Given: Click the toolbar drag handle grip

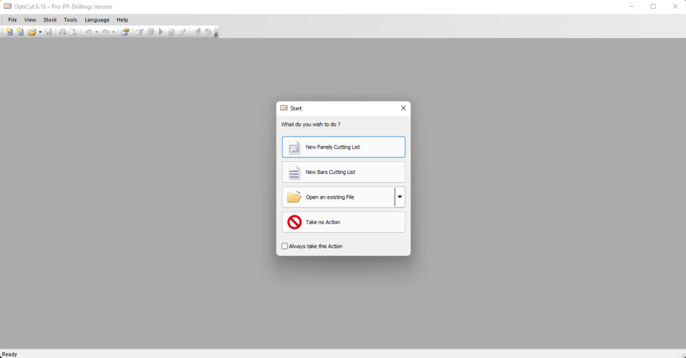Looking at the screenshot, I should tap(3, 32).
